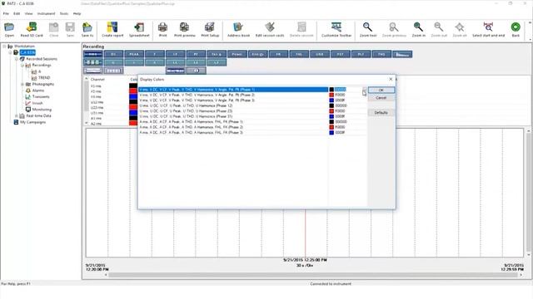Screen dimensions: 533x299
Task: Click the Print icon
Action: pos(163,30)
